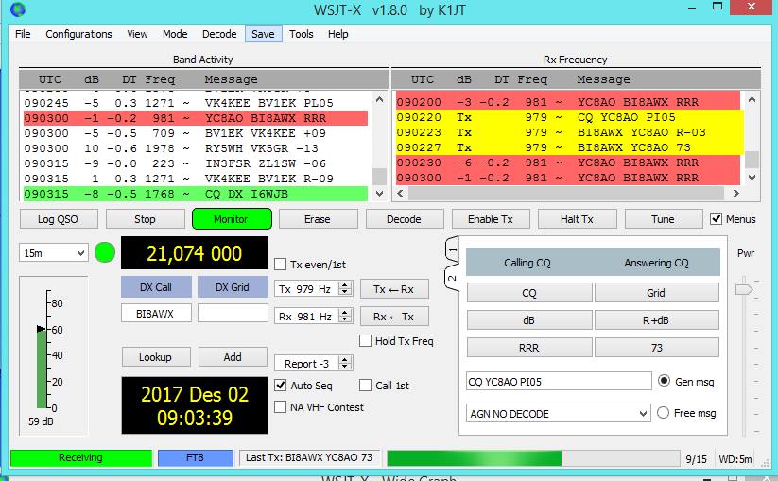Click the green status indicator beside 15m band
Image resolution: width=778 pixels, height=481 pixels.
coord(105,252)
